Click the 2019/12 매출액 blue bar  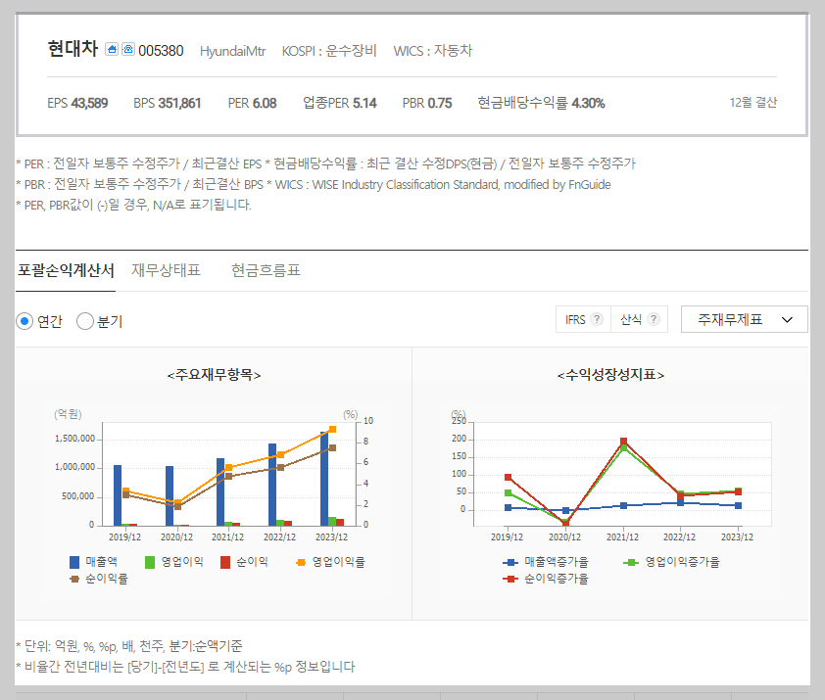118,495
